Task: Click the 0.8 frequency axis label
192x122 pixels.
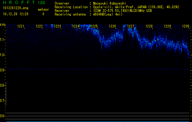Action: point(2,85)
